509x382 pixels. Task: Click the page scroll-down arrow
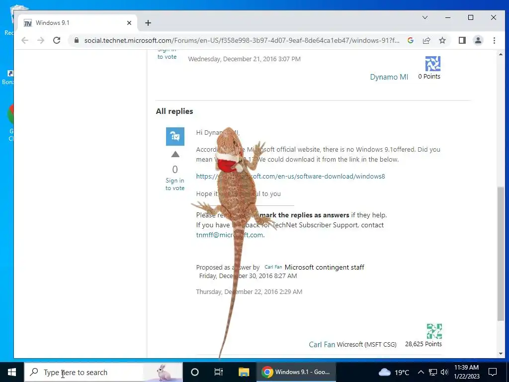coord(500,354)
